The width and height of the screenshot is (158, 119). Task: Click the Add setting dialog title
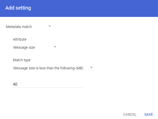click(18, 8)
